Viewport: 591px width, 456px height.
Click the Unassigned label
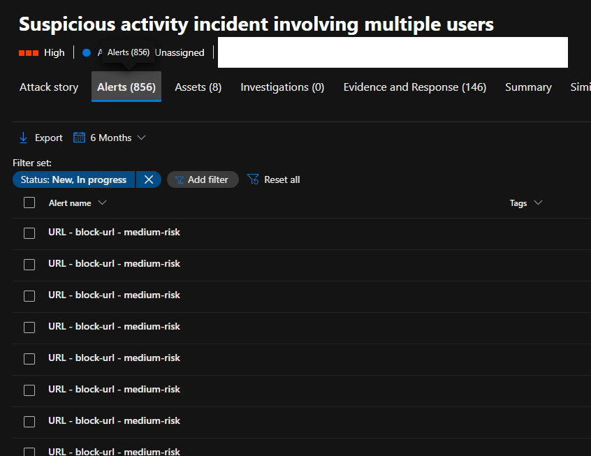(x=180, y=53)
